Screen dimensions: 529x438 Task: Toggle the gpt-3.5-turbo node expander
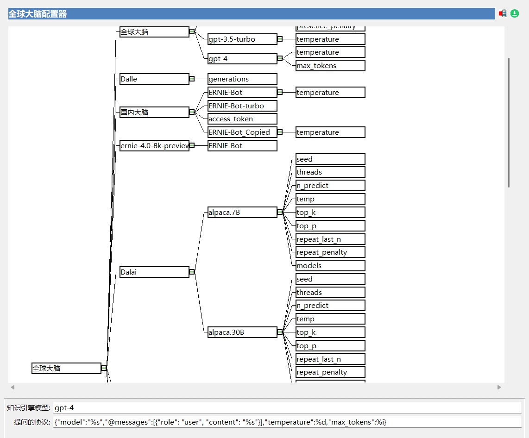(280, 39)
